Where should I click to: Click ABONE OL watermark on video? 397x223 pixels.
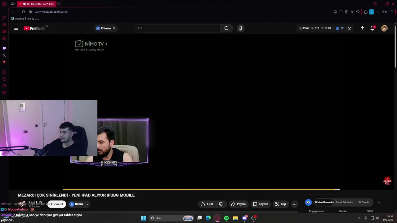387,181
